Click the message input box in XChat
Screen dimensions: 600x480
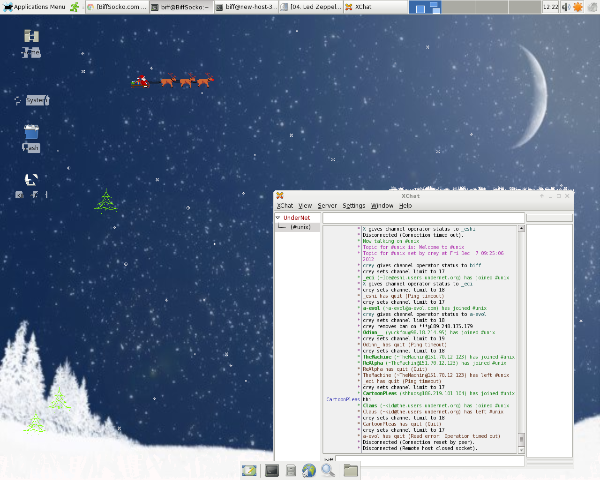click(430, 461)
